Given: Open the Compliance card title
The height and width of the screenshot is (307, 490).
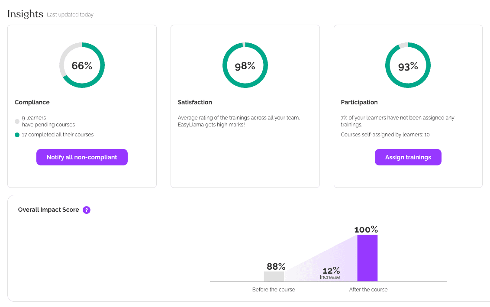Looking at the screenshot, I should 32,102.
